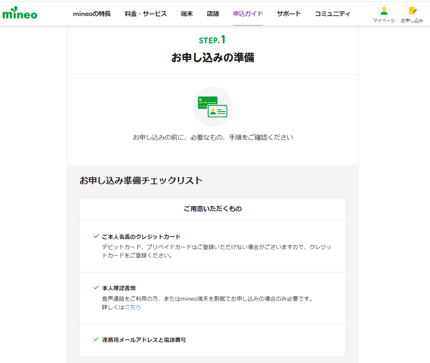Select 端末 in the navigation bar
430x363 pixels.
coord(187,14)
